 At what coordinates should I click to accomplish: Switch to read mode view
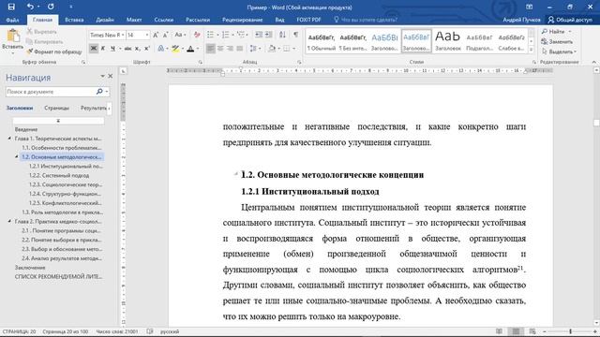click(499, 331)
